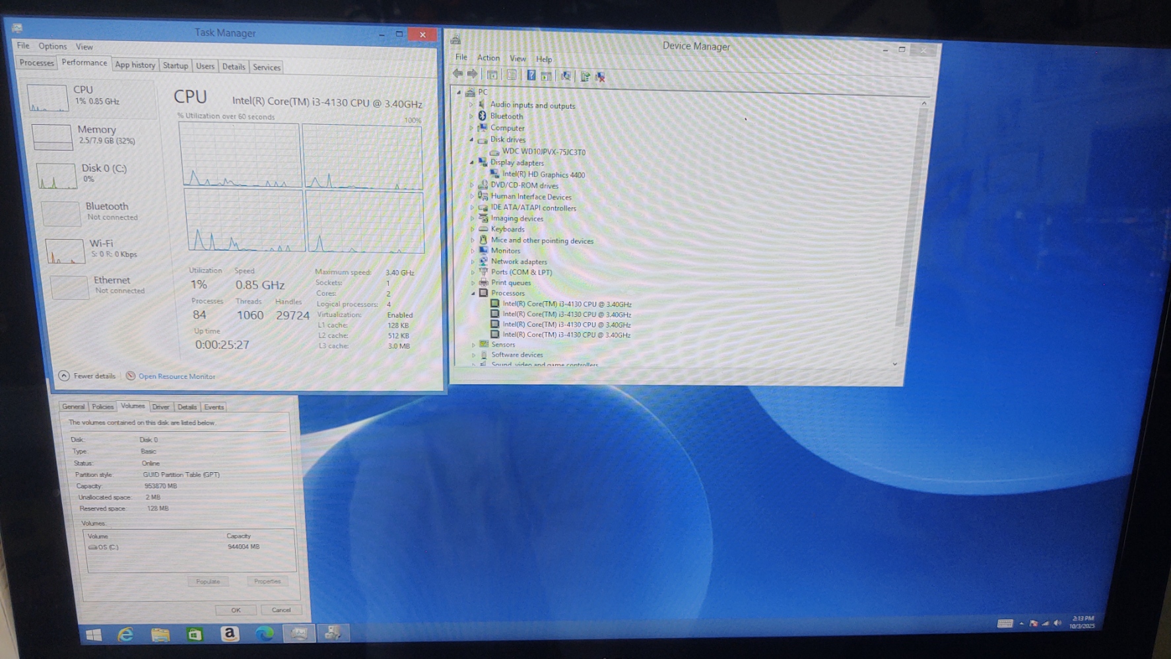The height and width of the screenshot is (659, 1171).
Task: Open Internet Explorer from the taskbar
Action: pyautogui.click(x=125, y=635)
